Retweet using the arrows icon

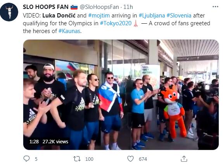[77, 159]
